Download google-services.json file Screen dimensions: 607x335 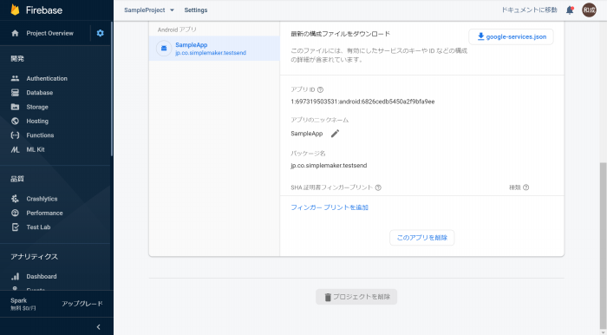coord(511,36)
